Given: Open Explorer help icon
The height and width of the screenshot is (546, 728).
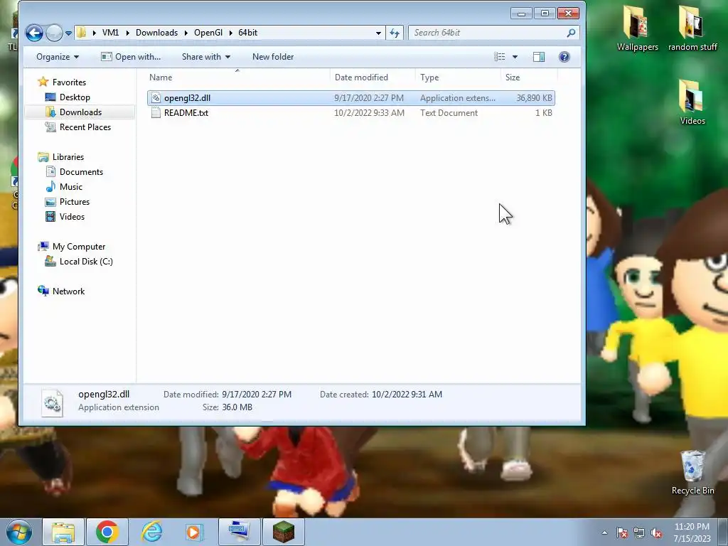Looking at the screenshot, I should tap(564, 57).
